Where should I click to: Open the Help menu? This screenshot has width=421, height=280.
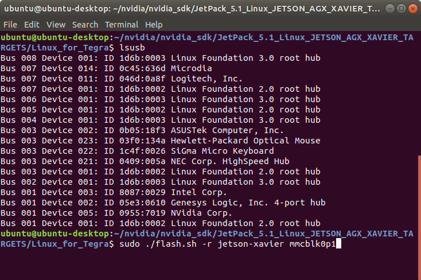[154, 25]
